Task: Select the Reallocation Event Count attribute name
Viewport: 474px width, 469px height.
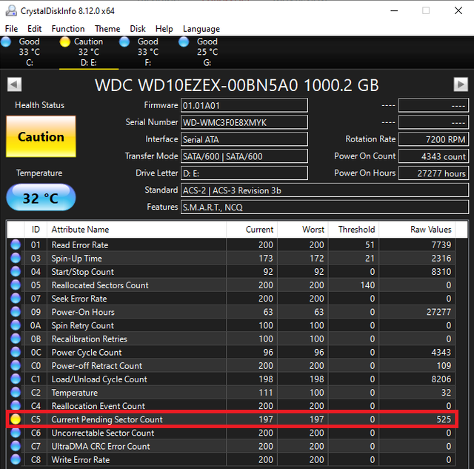Action: (99, 406)
